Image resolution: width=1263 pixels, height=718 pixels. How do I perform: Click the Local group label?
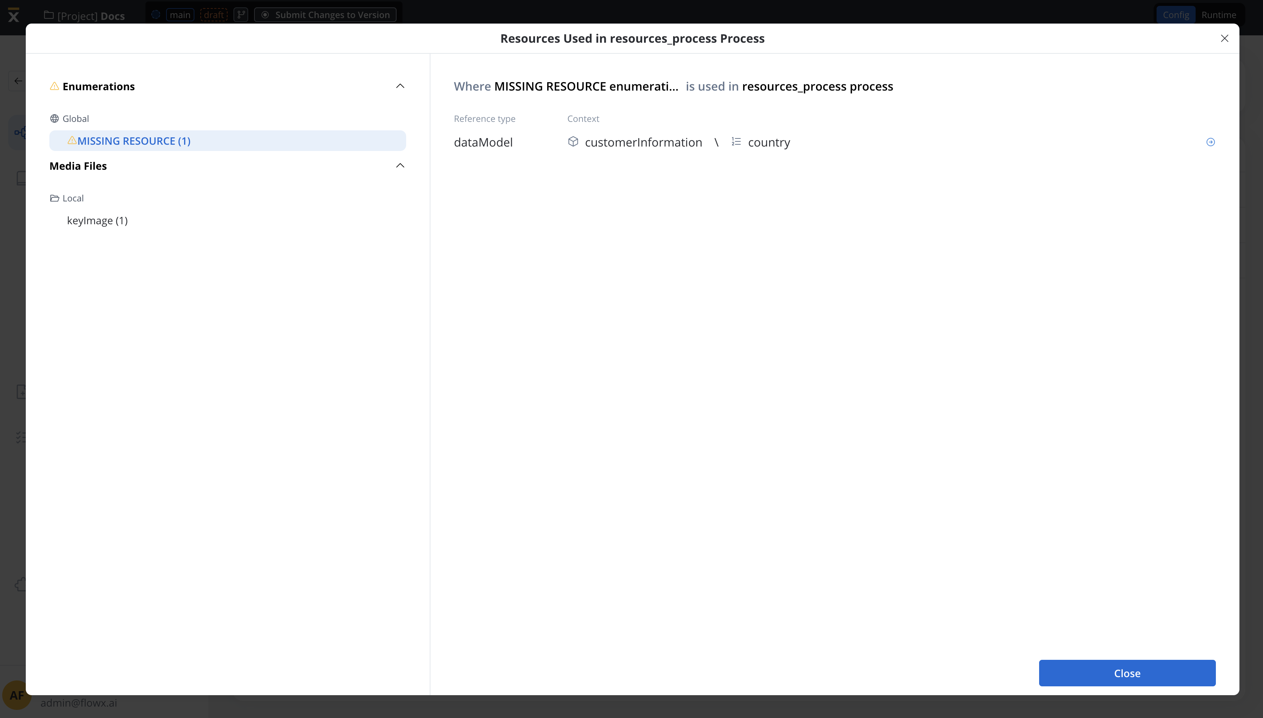(x=73, y=198)
